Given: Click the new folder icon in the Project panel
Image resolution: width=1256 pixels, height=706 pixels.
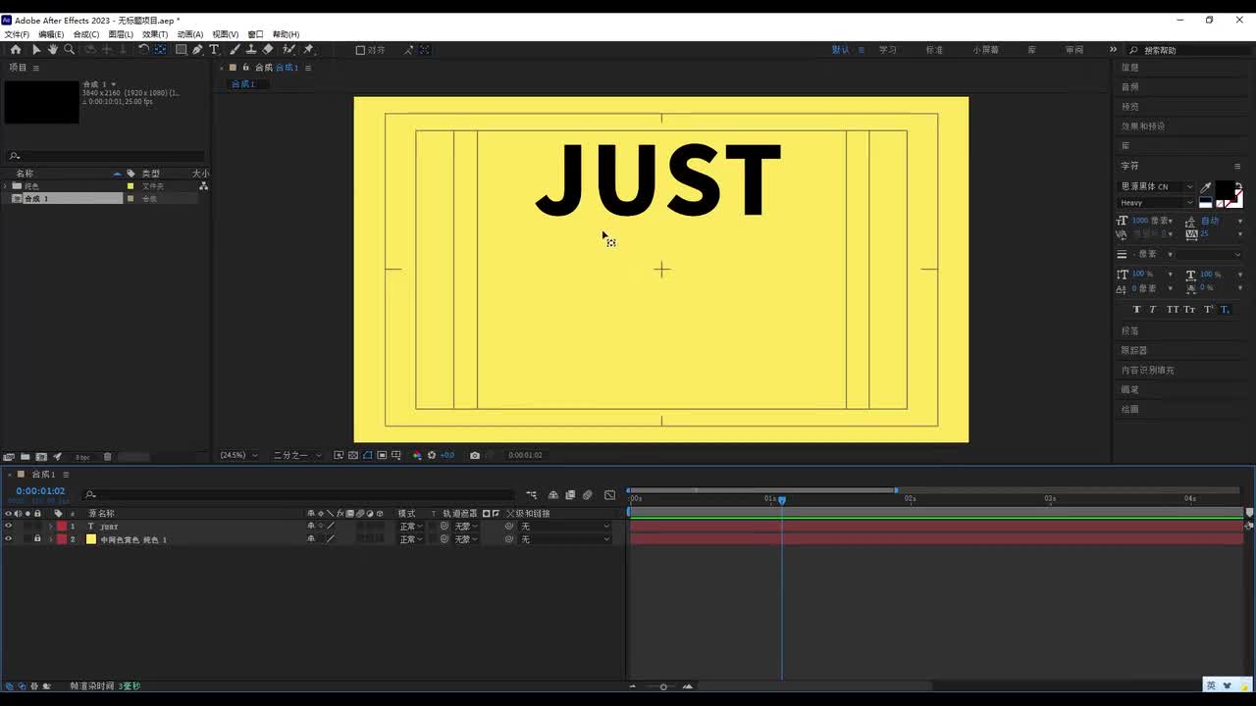Looking at the screenshot, I should point(25,457).
